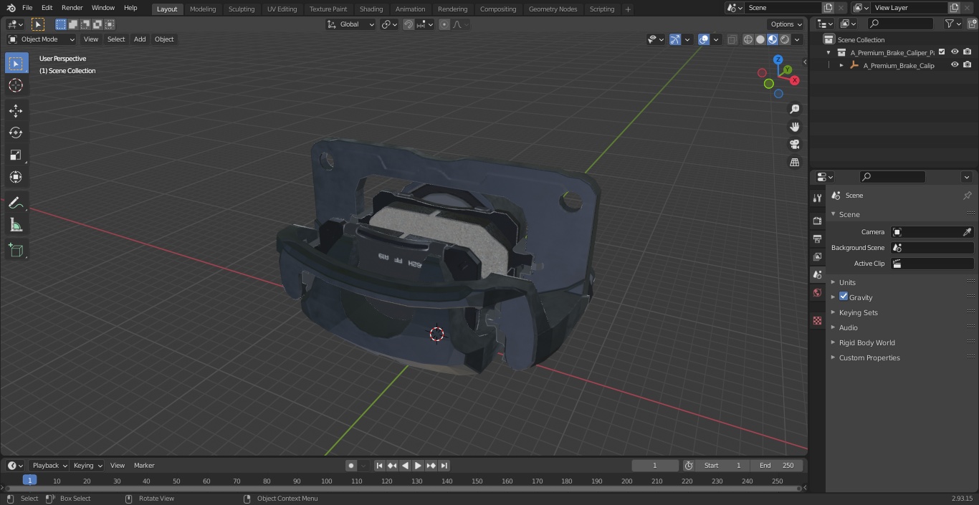Open the Tool properties tab

pos(817,198)
